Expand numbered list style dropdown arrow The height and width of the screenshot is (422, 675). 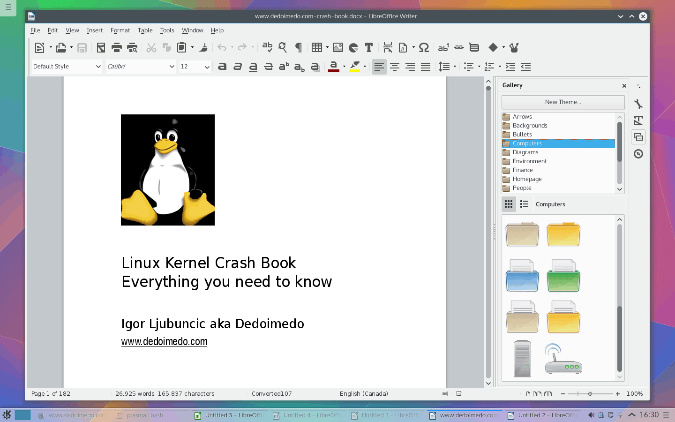[500, 67]
